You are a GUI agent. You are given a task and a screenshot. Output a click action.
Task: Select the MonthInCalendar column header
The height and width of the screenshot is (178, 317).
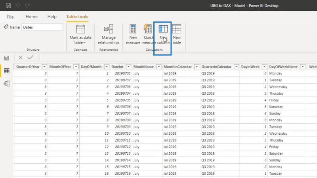pos(178,67)
